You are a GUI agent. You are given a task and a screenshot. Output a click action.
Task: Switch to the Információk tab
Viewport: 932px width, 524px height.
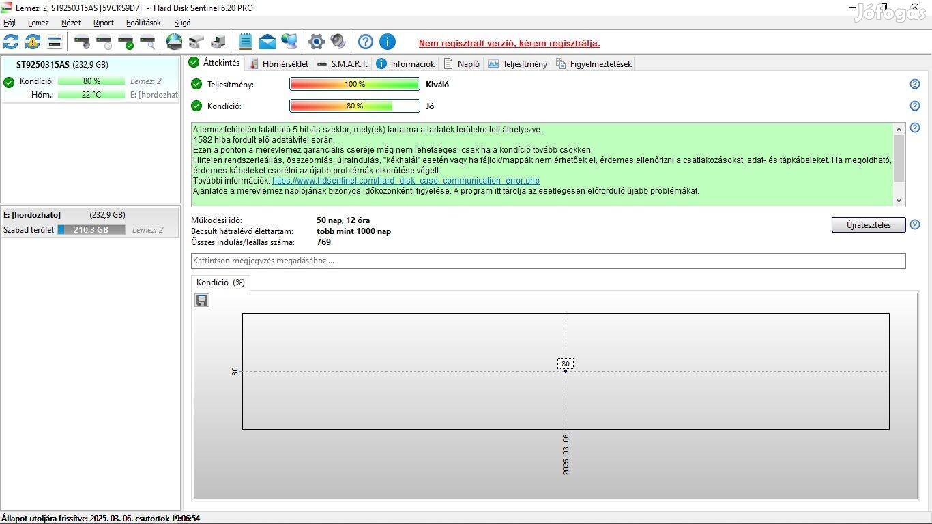[x=405, y=63]
